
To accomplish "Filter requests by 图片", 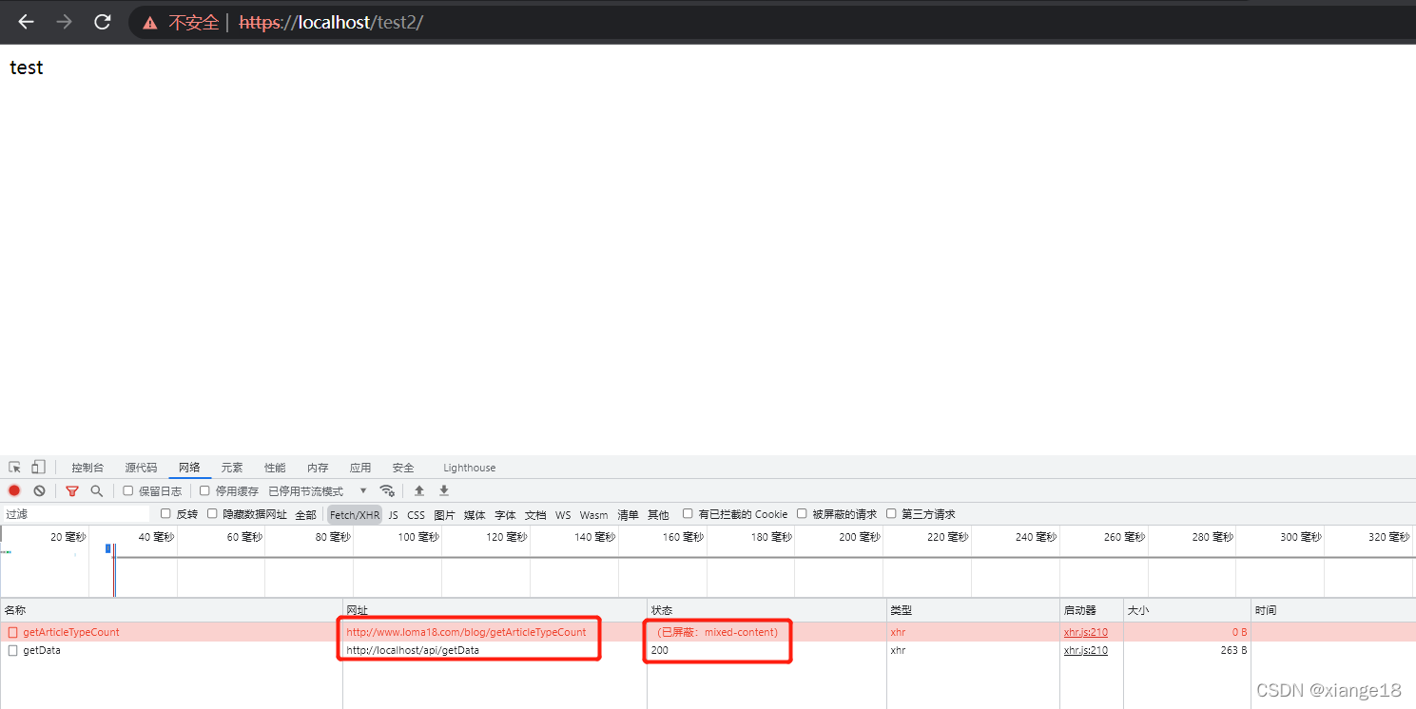I will (444, 515).
